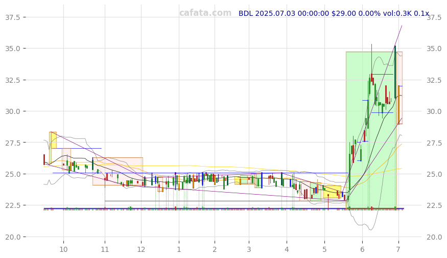The image size is (447, 258).
Task: Click the large green shaded June rally box
Action: tap(371, 130)
